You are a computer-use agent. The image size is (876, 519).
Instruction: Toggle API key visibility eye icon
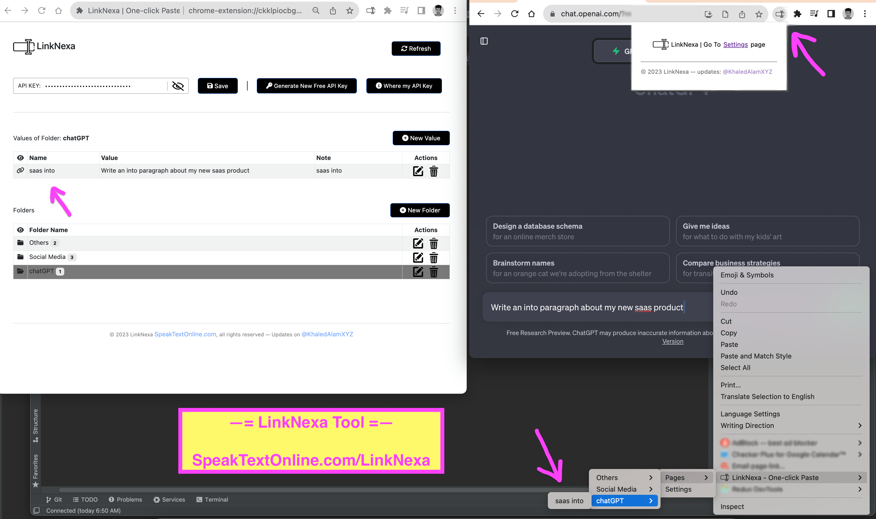click(178, 86)
